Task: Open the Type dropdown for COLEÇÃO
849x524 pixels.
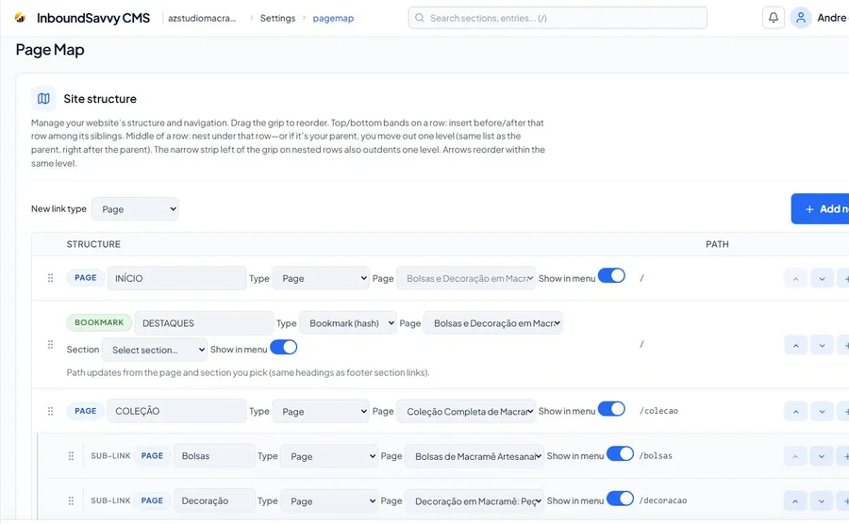Action: pyautogui.click(x=321, y=411)
